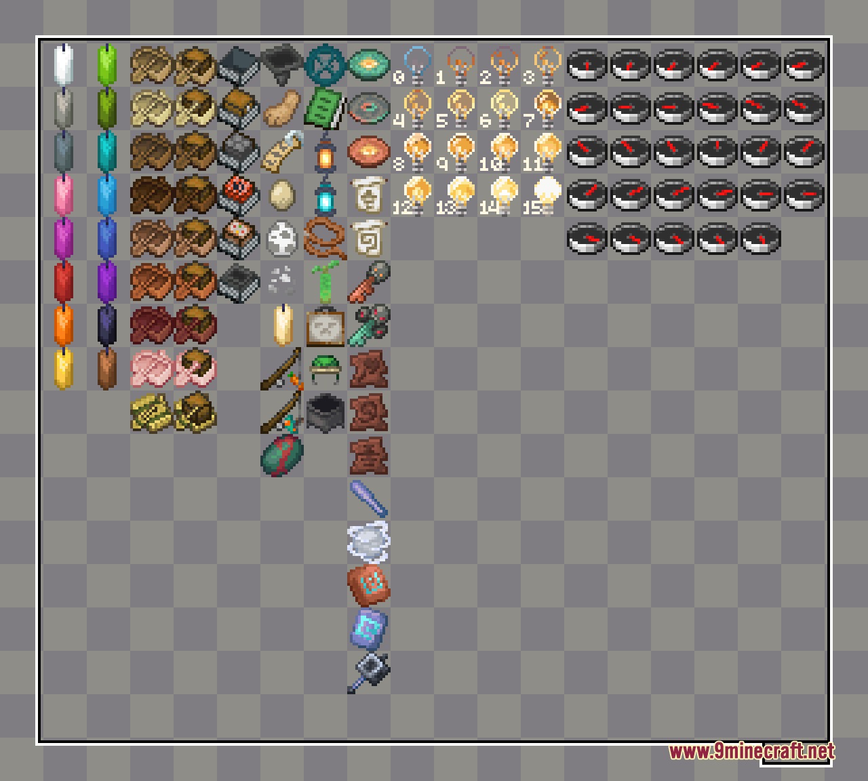
Task: Choose the pottery sherd with spiral pattern
Action: (370, 411)
